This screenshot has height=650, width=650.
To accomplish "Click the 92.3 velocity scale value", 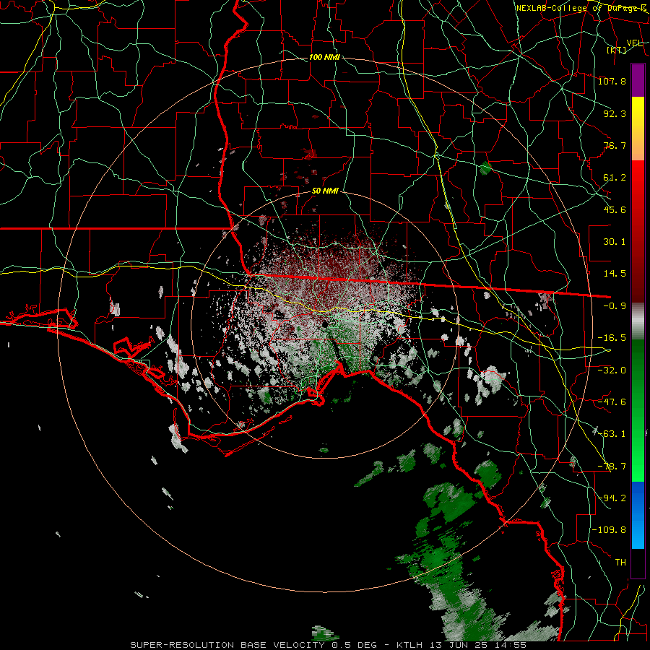I will (615, 113).
